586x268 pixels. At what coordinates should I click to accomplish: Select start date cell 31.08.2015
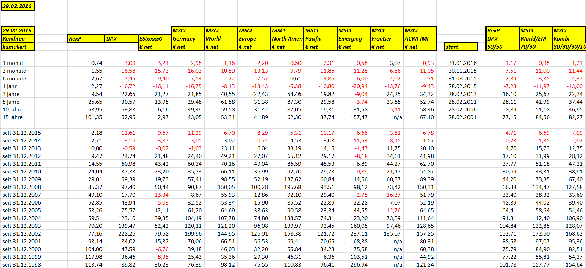pos(462,78)
